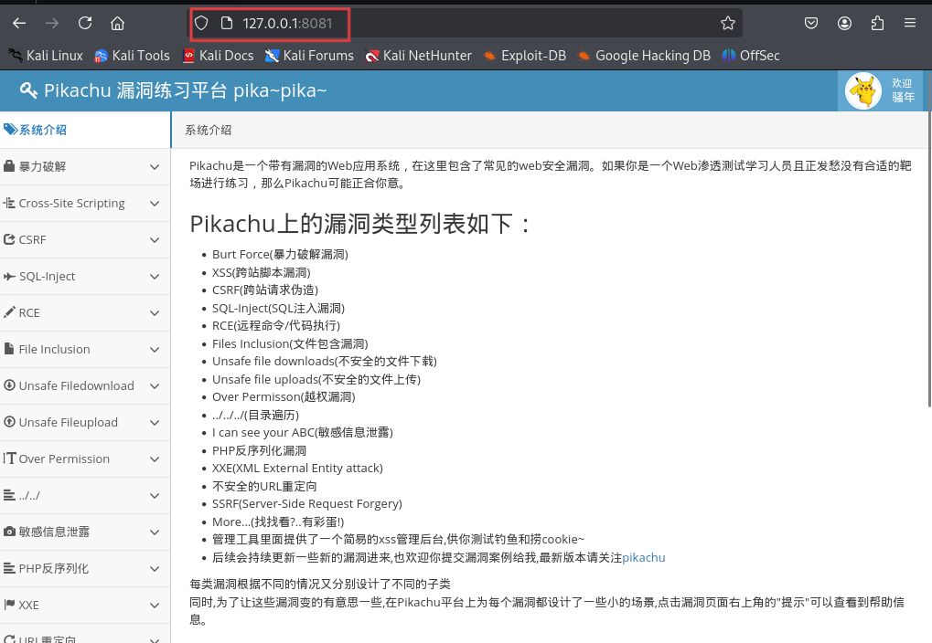
Task: Expand the chevron next to XXE
Action: (x=155, y=605)
